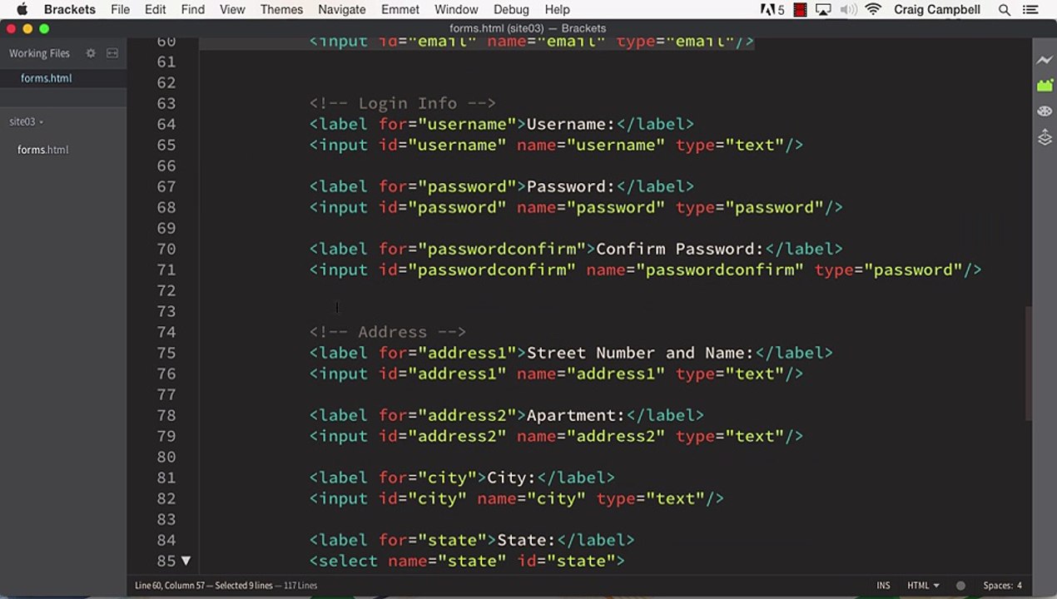Image resolution: width=1057 pixels, height=599 pixels.
Task: Click the Address comment on line 74
Action: 388,332
